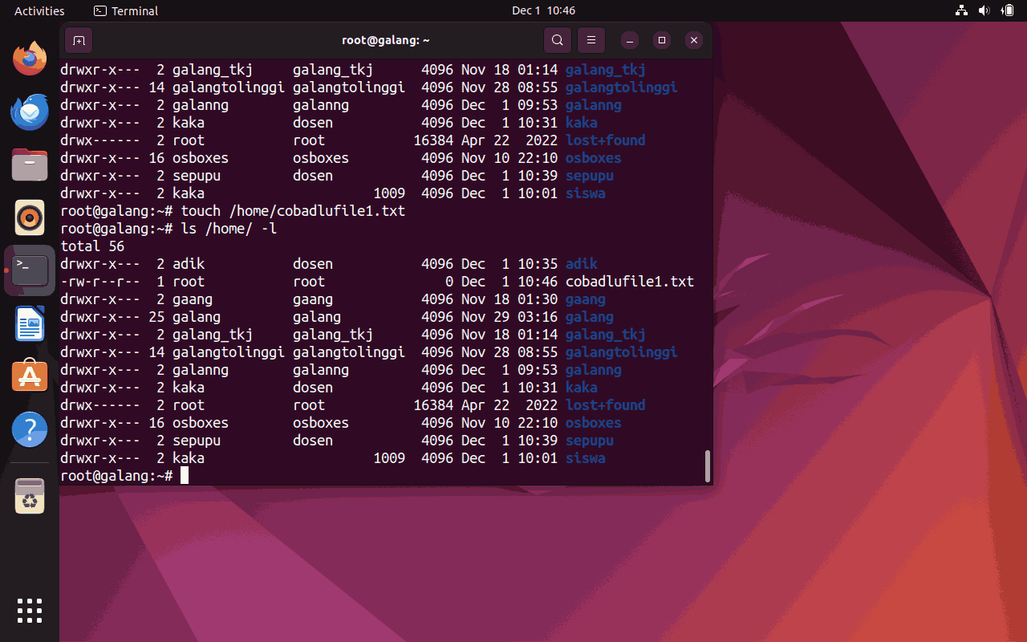Click the terminal scrollbar handle
This screenshot has width=1027, height=642.
(x=707, y=466)
